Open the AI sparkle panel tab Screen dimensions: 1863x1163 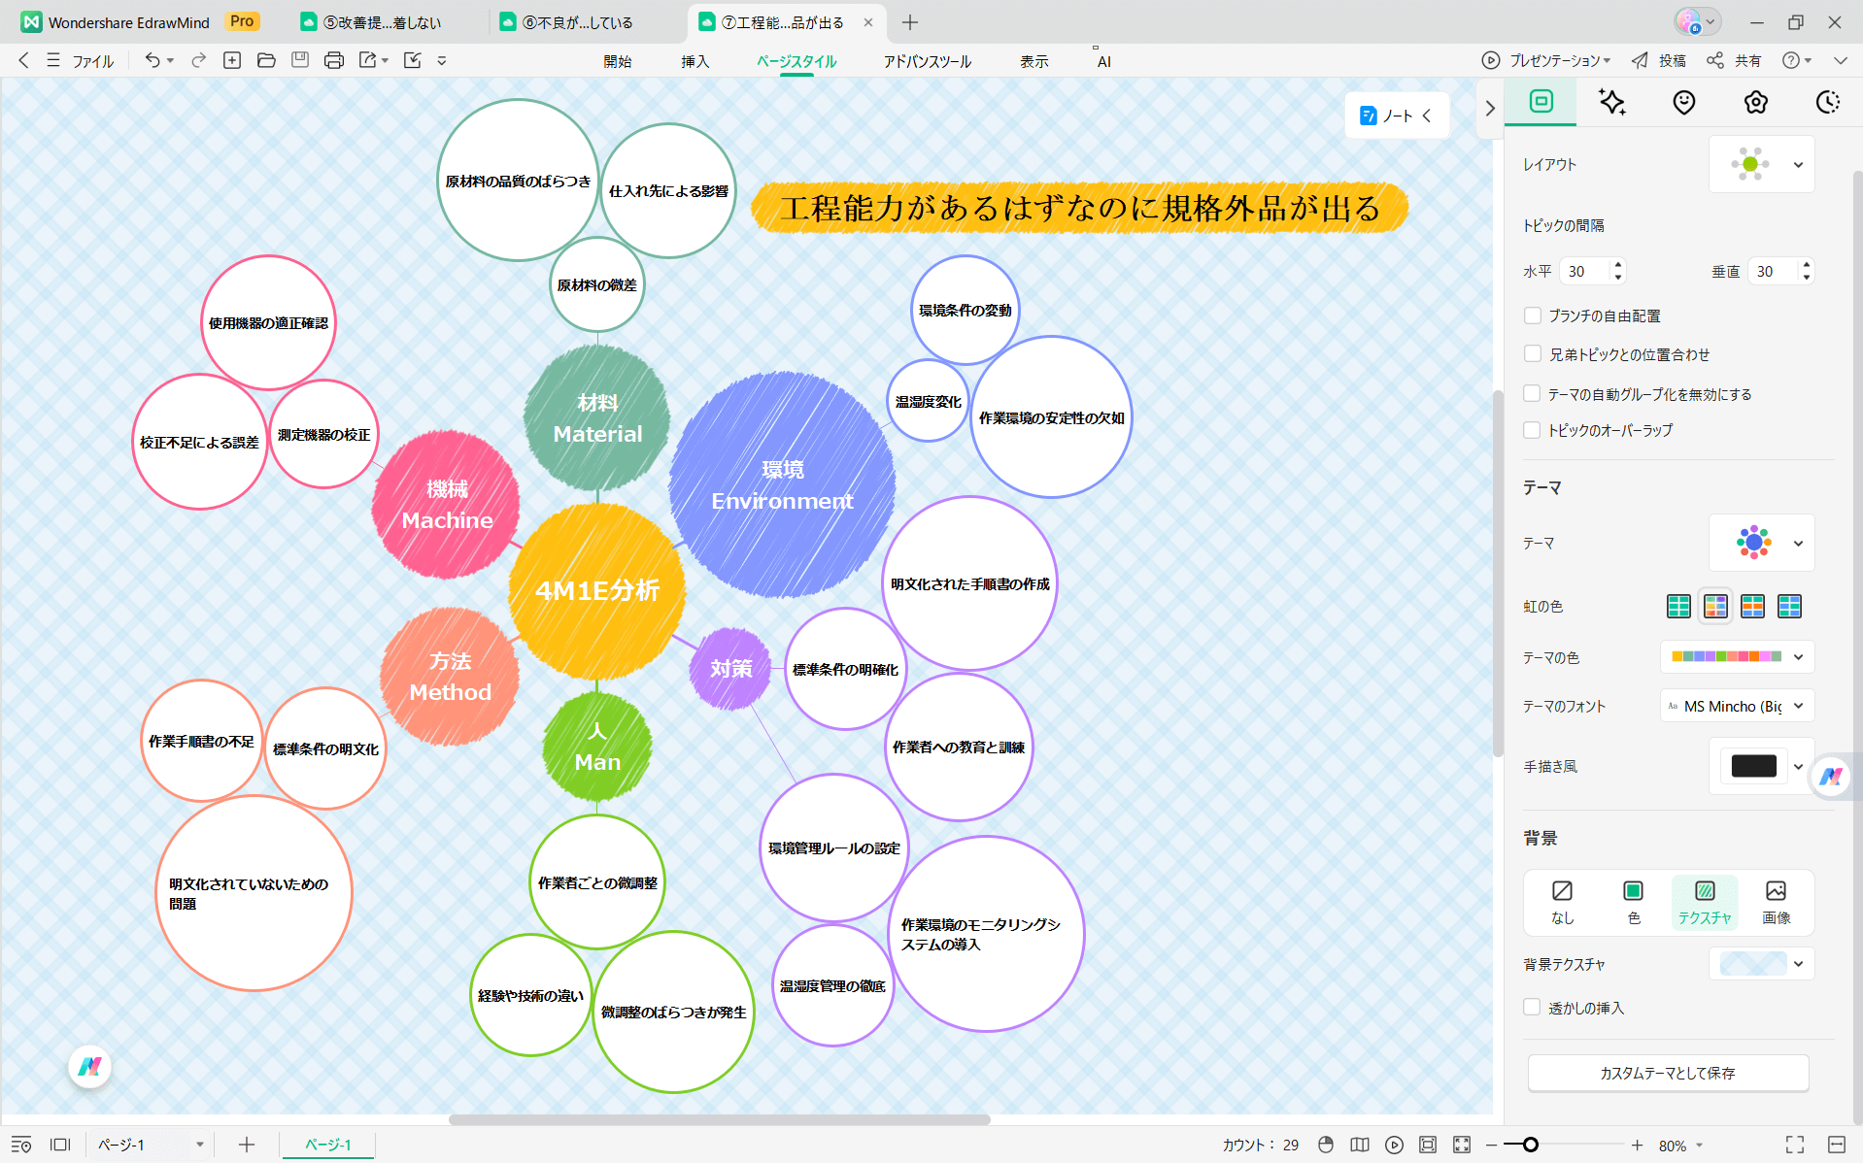pos(1611,102)
